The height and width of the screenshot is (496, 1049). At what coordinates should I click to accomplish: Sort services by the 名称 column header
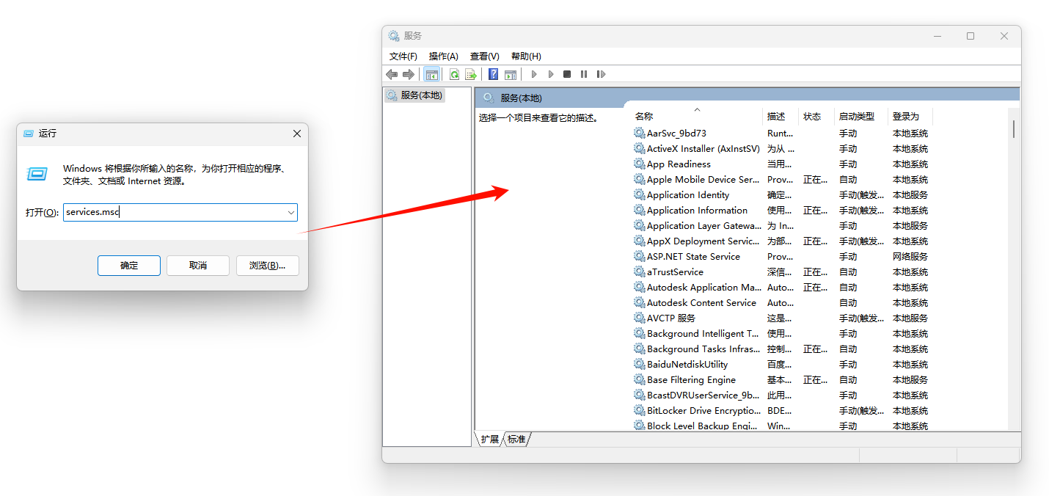coord(644,117)
